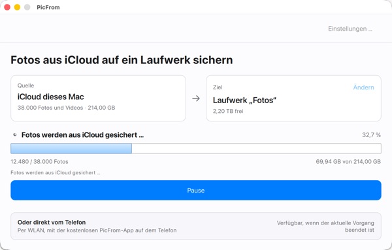Click the 32,7 % progress value
This screenshot has width=392, height=250.
point(371,135)
